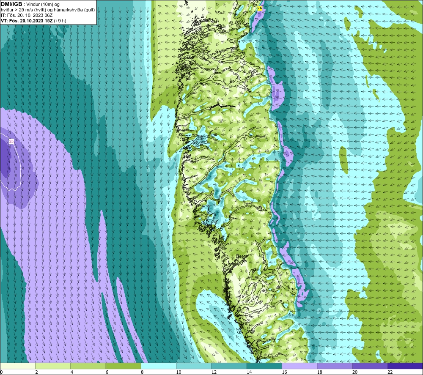423x375 pixels.
Task: Click the legend value '22'
Action: (x=390, y=372)
